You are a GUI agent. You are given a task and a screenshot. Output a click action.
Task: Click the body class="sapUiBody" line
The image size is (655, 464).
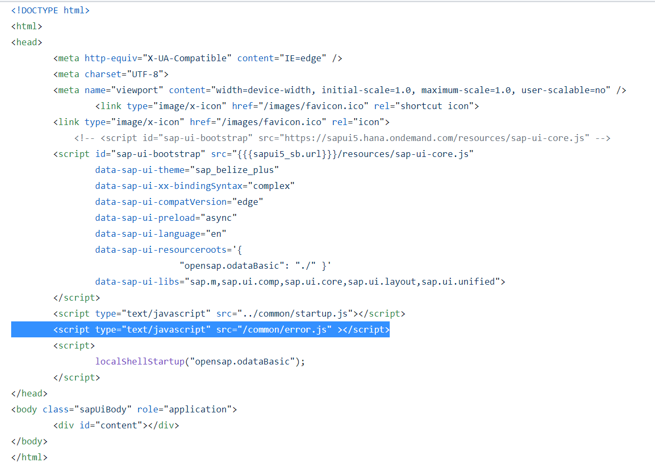[x=124, y=409]
